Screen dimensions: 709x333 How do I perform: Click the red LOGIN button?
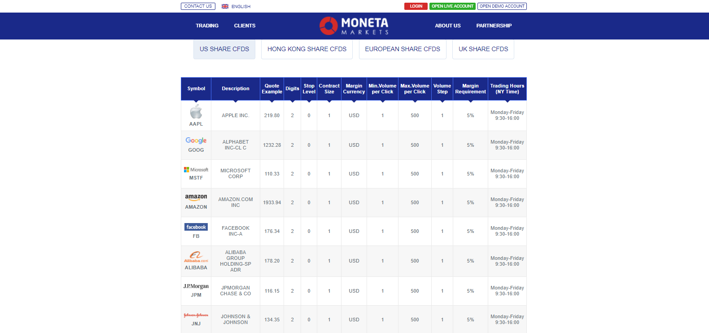(x=416, y=6)
